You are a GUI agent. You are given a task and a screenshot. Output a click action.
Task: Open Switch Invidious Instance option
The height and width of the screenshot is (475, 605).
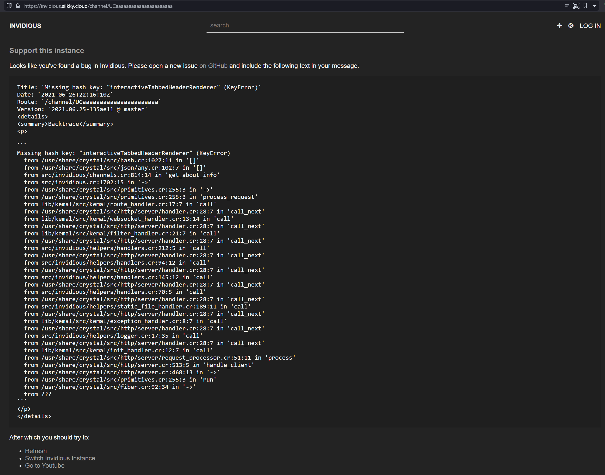point(60,458)
